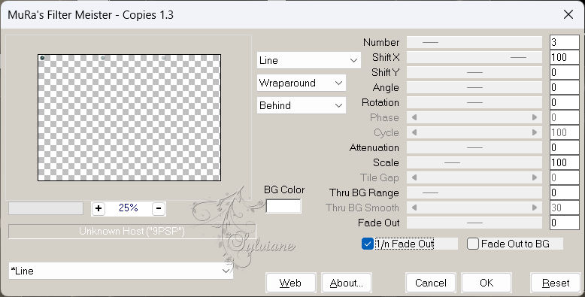Expand the *Line preset dropdown
The width and height of the screenshot is (585, 297).
point(121,271)
